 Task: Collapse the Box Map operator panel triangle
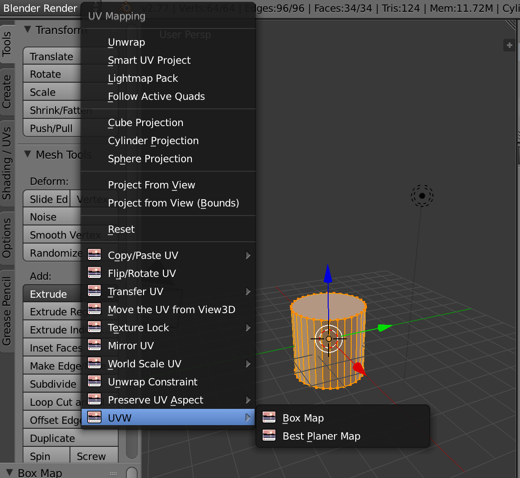9,473
